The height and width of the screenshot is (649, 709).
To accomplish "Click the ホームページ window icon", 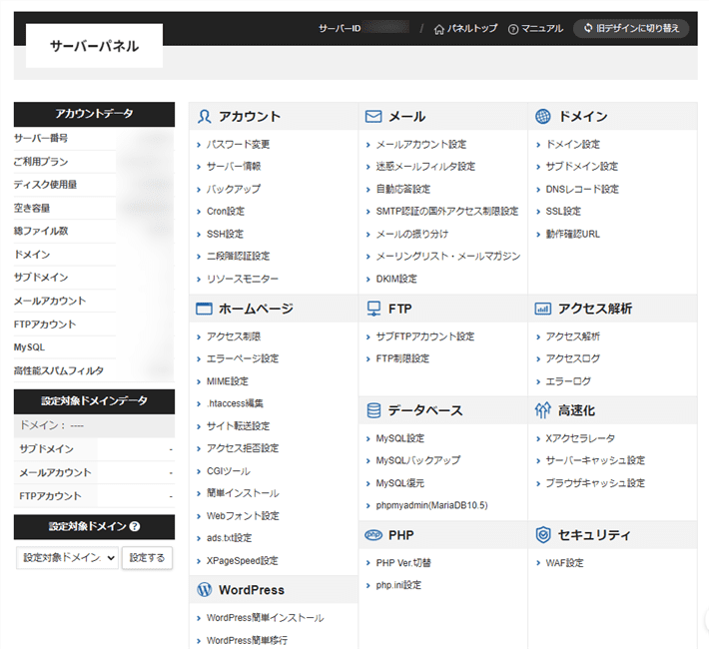I will click(x=204, y=309).
